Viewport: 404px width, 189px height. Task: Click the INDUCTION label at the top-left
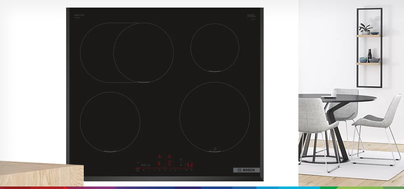point(80,15)
